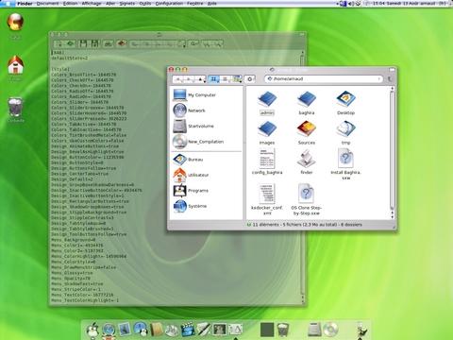Open the Home icon on the desktop
Screen dimensions: 453x340
pyautogui.click(x=15, y=65)
